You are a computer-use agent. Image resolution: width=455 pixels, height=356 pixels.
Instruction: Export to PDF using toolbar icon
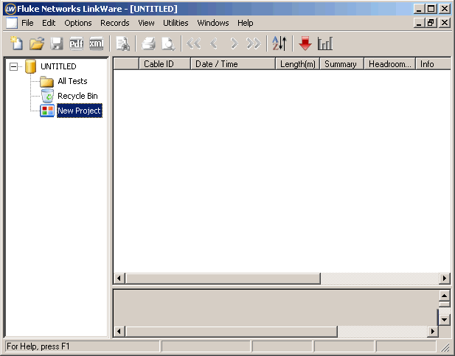click(x=76, y=43)
